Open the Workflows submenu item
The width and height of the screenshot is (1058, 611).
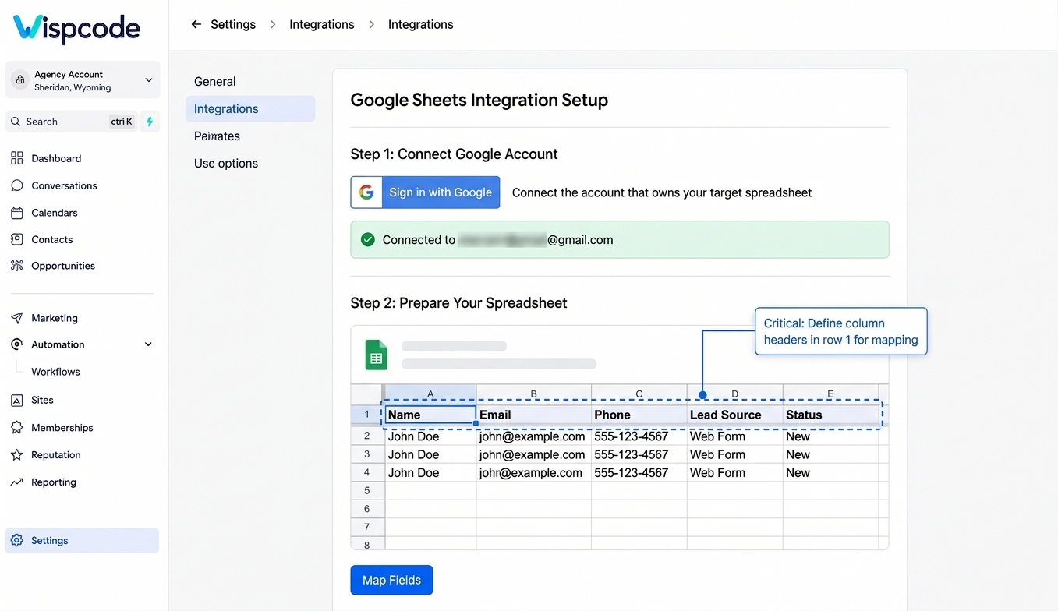pos(55,372)
